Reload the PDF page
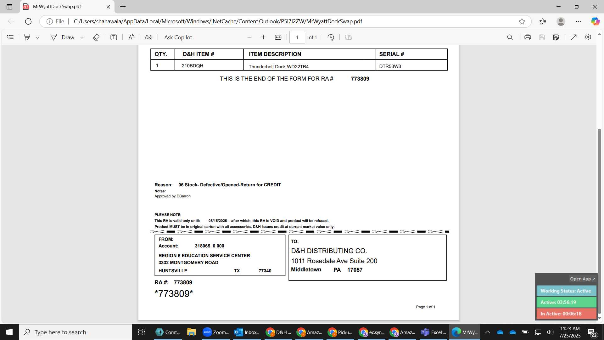 28,21
